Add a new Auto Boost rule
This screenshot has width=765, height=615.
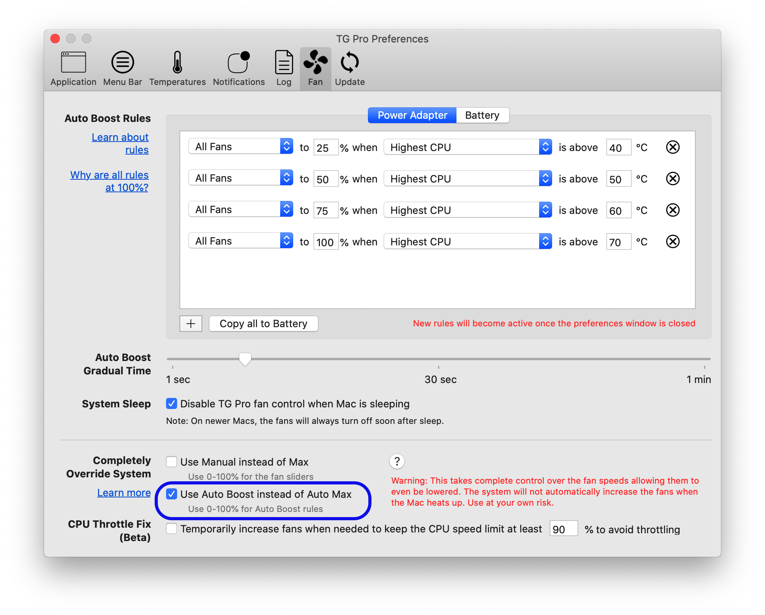pyautogui.click(x=190, y=323)
